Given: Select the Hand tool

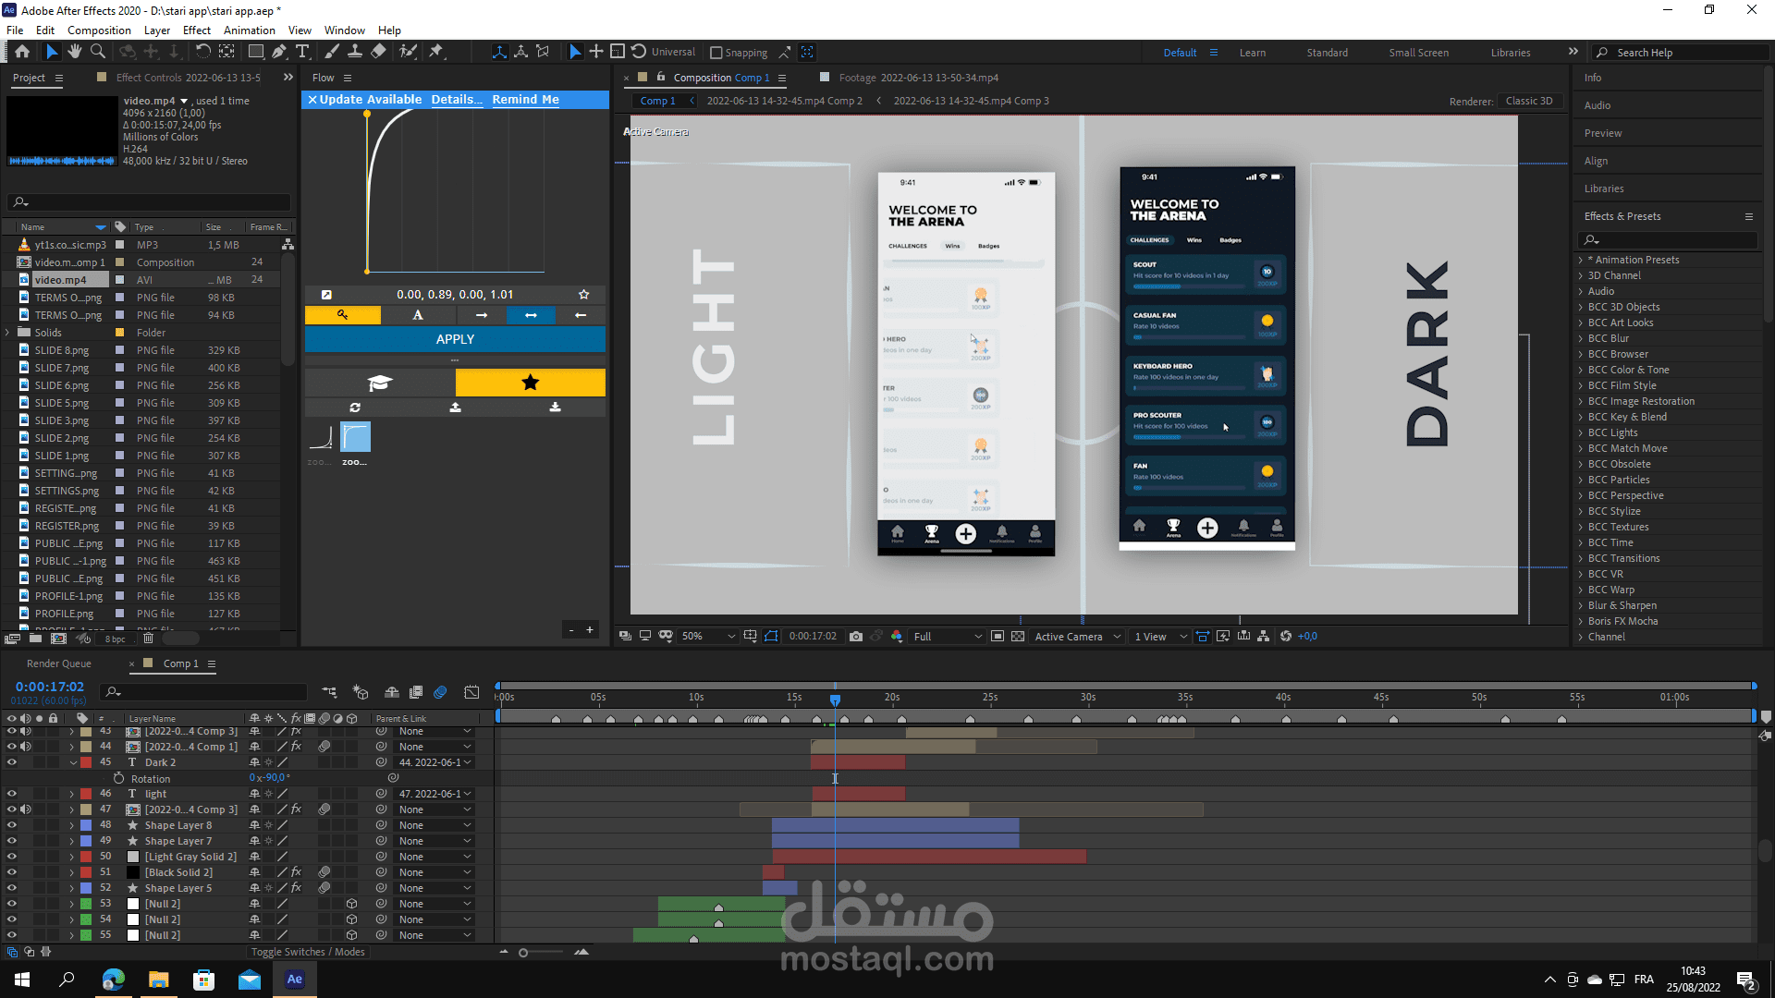Looking at the screenshot, I should tap(74, 52).
